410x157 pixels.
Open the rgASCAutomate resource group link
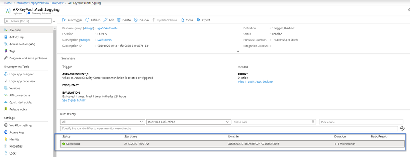click(x=108, y=28)
